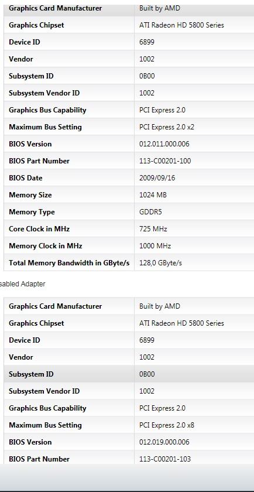This screenshot has width=254, height=492.
Task: Select BIOS Version 012.011.000.006 value
Action: point(164,144)
